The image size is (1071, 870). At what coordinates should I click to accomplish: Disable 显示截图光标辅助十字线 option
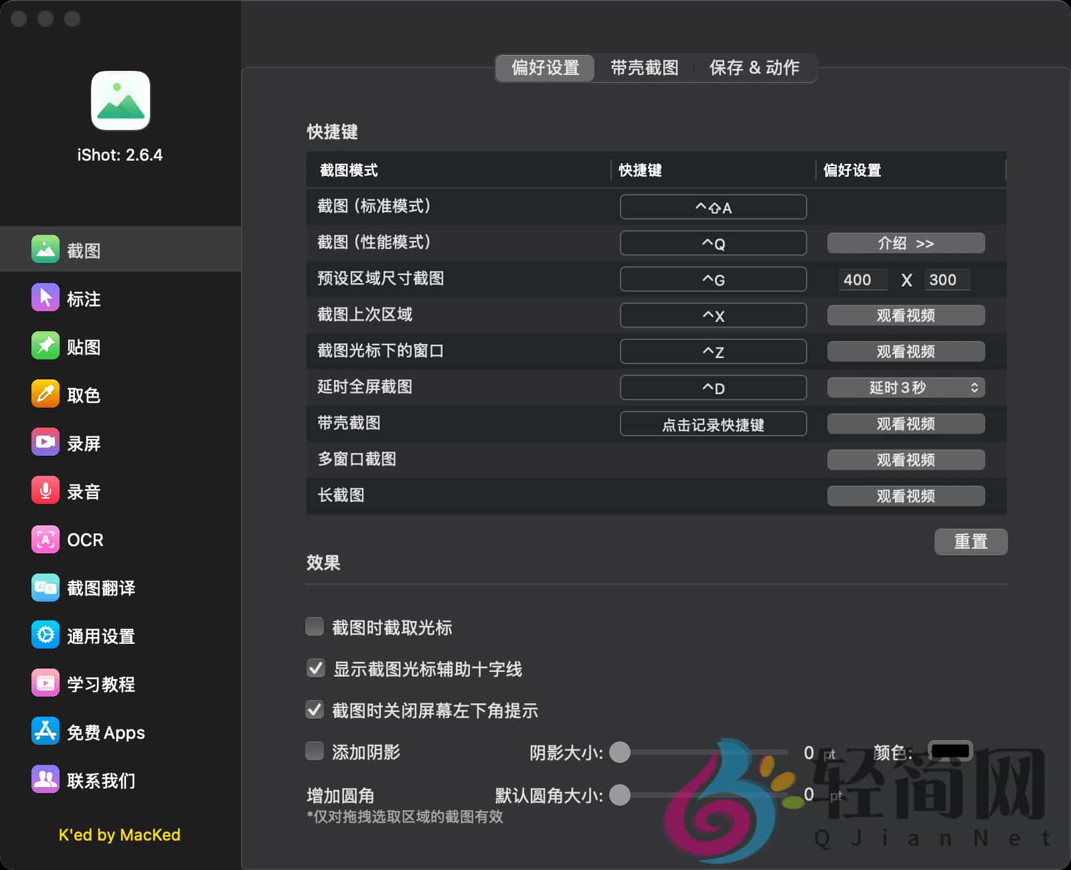[x=315, y=669]
